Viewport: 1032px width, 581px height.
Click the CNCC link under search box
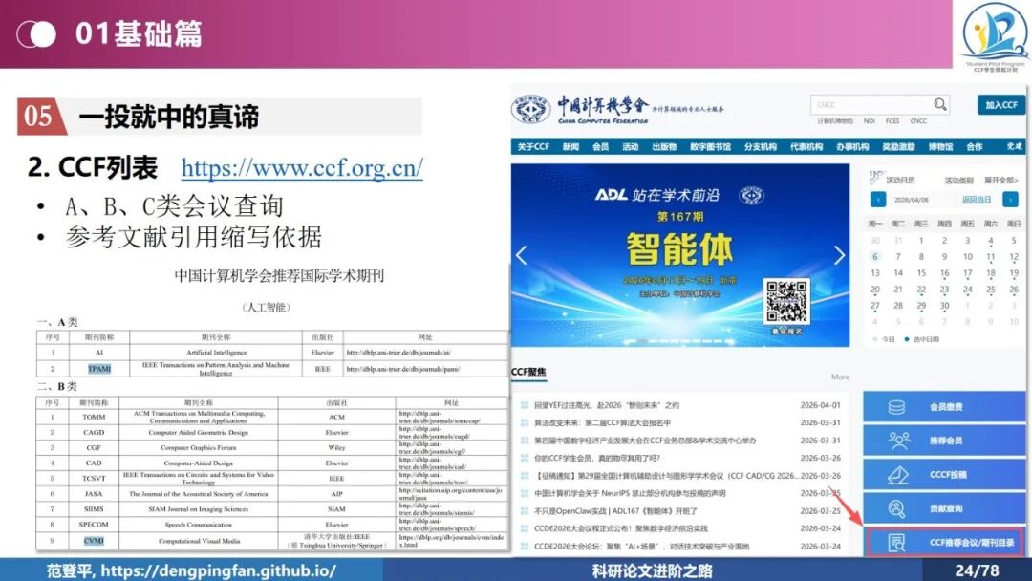(x=919, y=121)
